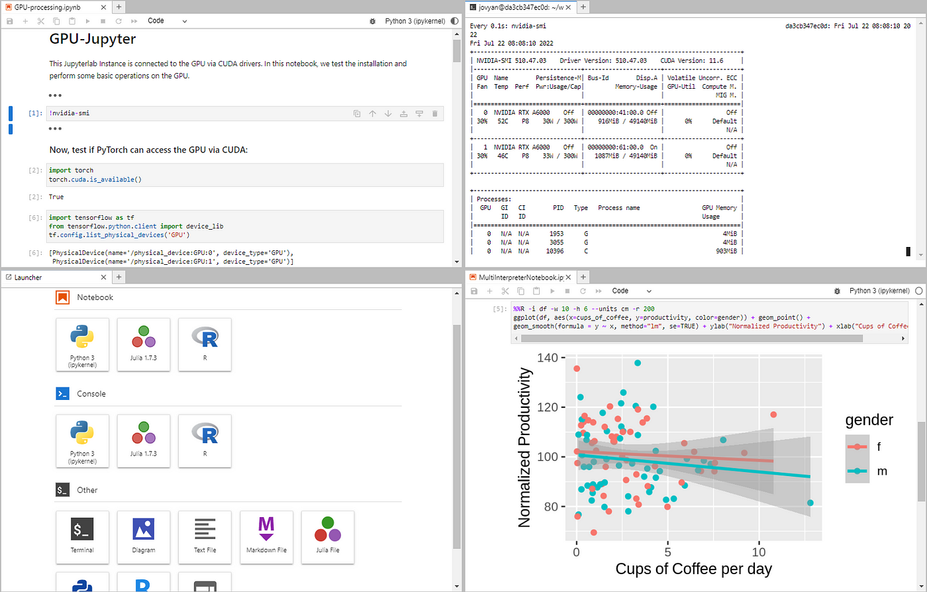Screen dimensions: 927x592
Task: Enable debugger bug icon in GPU-processing notebook
Action: coord(374,21)
